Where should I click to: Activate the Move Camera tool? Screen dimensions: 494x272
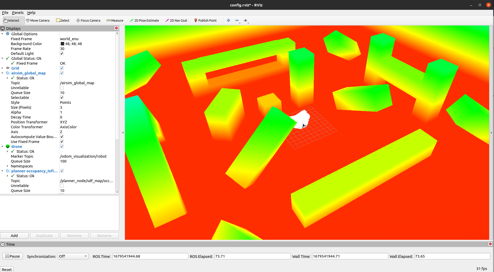click(x=38, y=20)
